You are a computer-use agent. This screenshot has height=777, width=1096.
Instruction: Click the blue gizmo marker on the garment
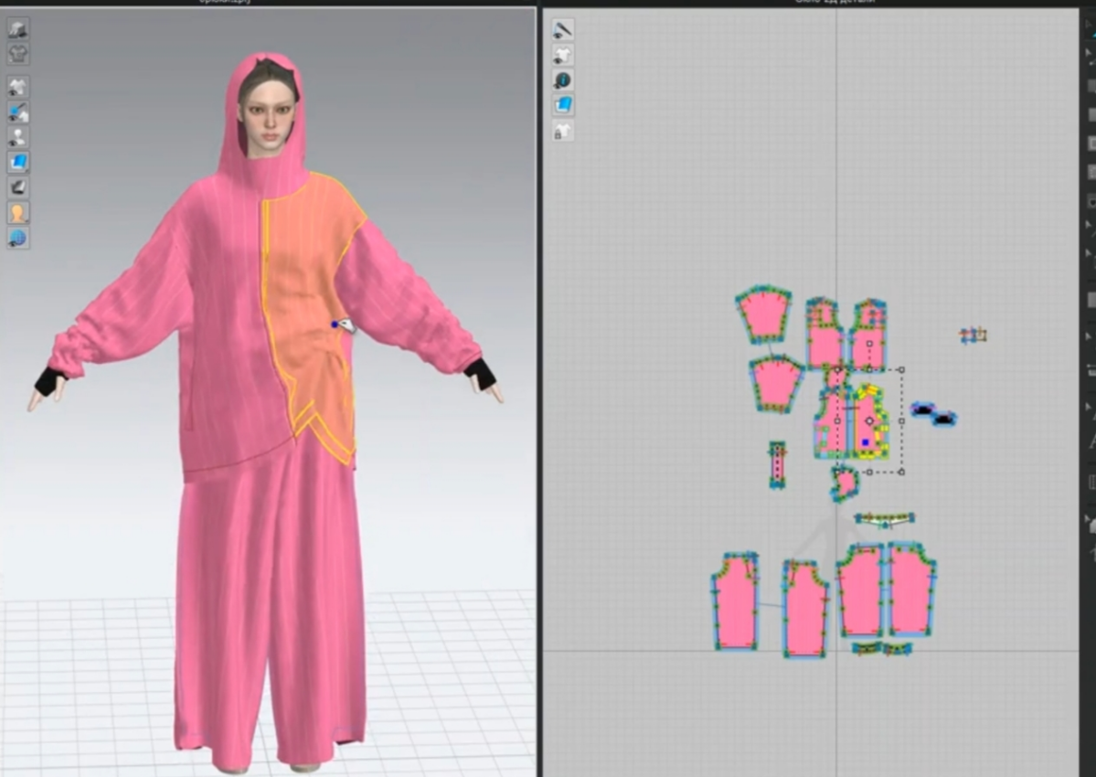pos(335,325)
